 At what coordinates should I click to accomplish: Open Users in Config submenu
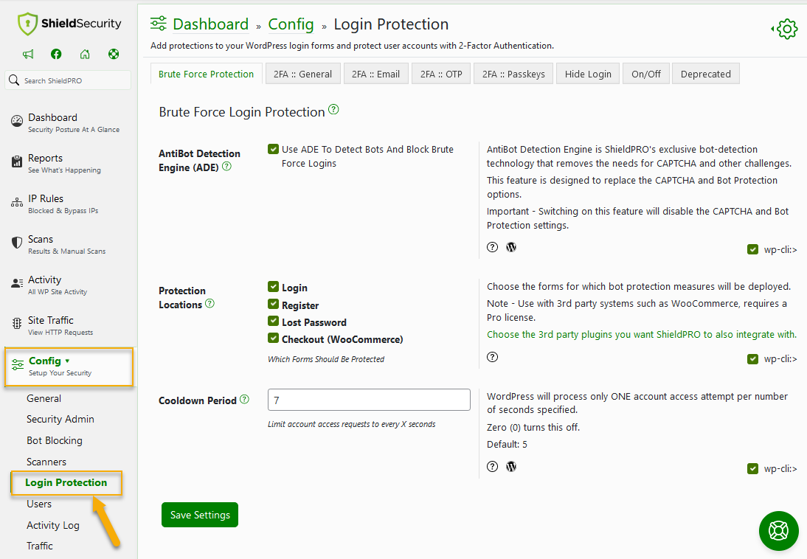click(39, 504)
